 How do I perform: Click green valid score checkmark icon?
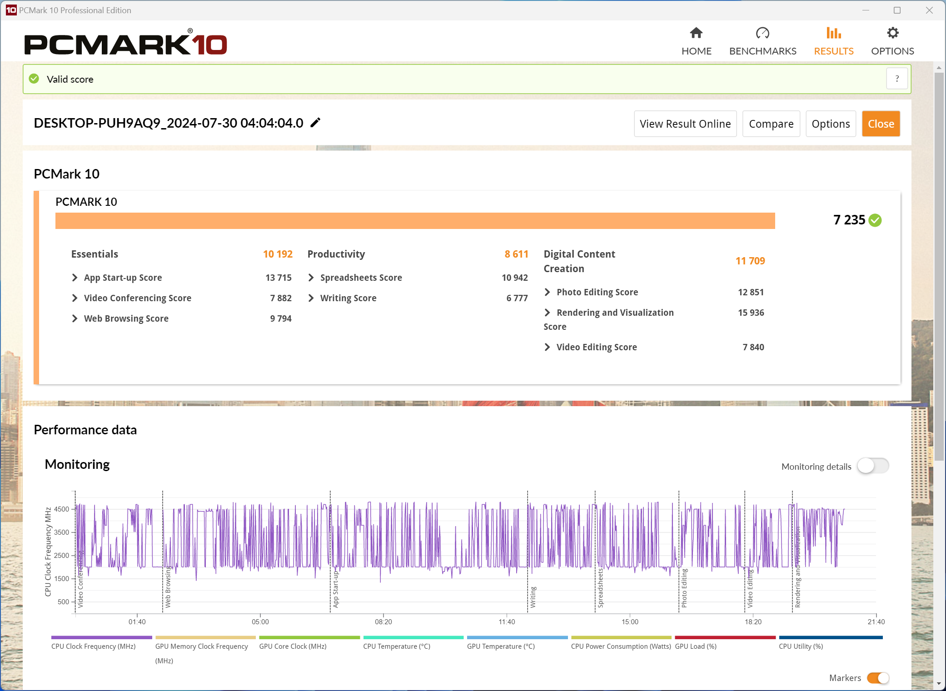34,79
